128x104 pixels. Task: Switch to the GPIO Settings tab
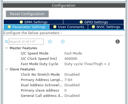[94, 22]
